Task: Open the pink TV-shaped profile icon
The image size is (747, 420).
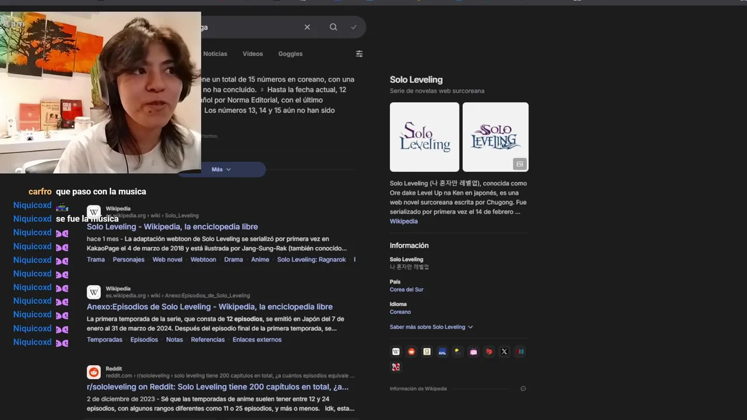Action: tap(473, 351)
